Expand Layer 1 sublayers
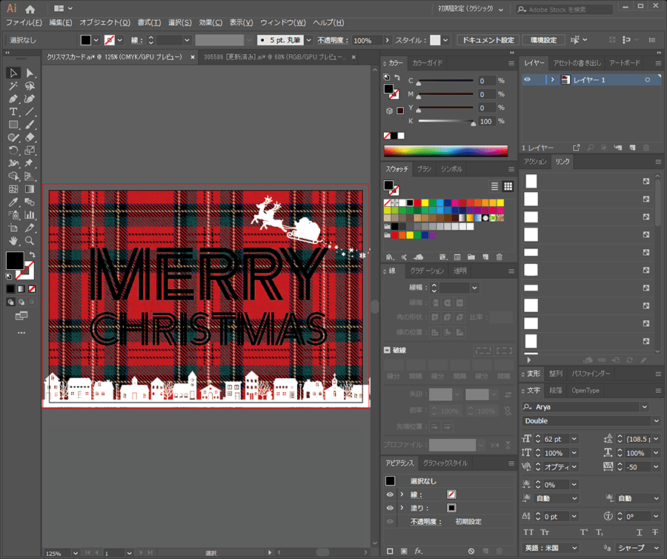 552,79
